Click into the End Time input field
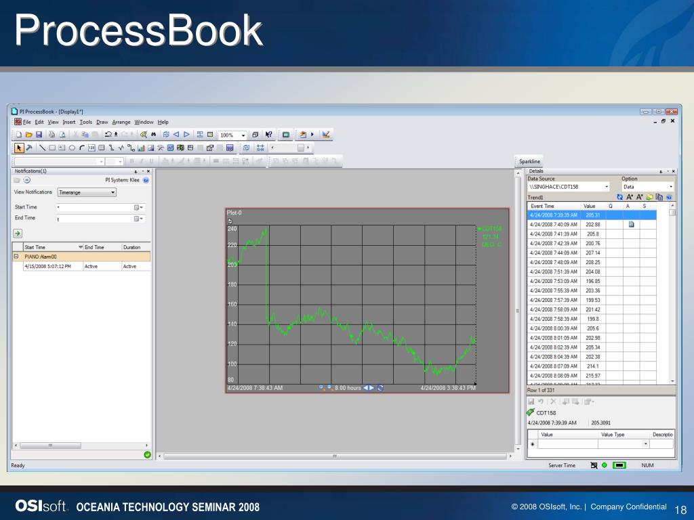 pos(95,219)
